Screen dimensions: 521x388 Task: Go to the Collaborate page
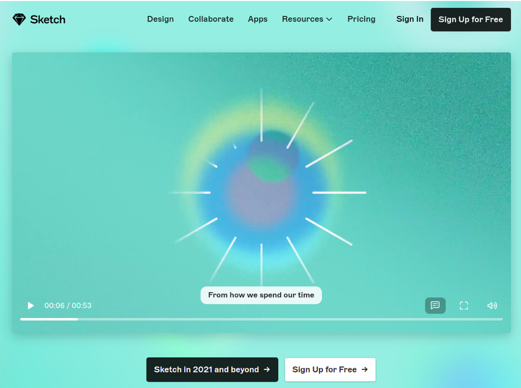coord(211,19)
